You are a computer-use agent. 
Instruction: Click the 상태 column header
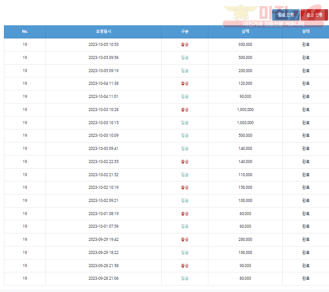tap(306, 31)
